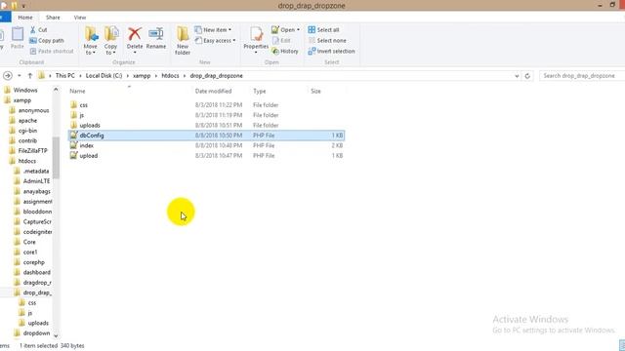Click the Edit ribbon button
The height and width of the screenshot is (351, 625).
281,41
